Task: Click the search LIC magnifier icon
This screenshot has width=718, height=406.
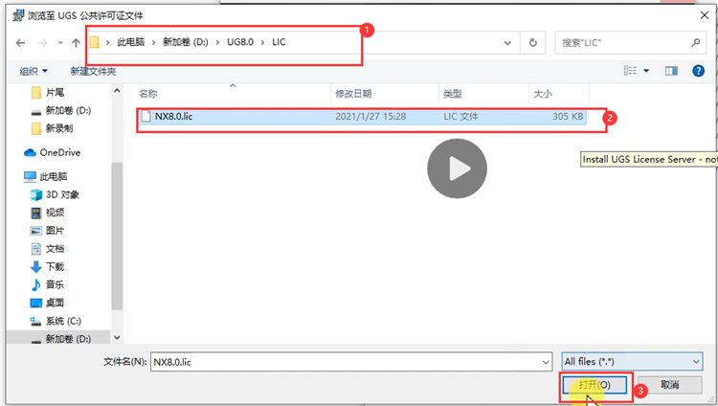Action: [x=696, y=43]
